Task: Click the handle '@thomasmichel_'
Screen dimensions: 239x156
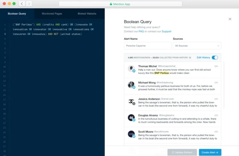Action: tap(167, 66)
